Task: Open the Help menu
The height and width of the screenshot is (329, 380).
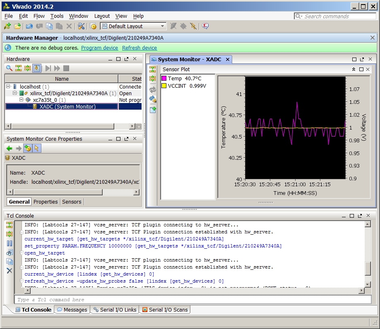Action: (x=138, y=16)
